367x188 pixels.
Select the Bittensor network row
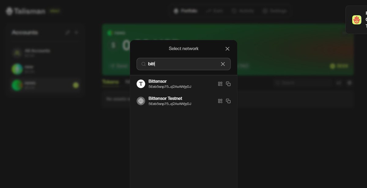tap(183, 84)
